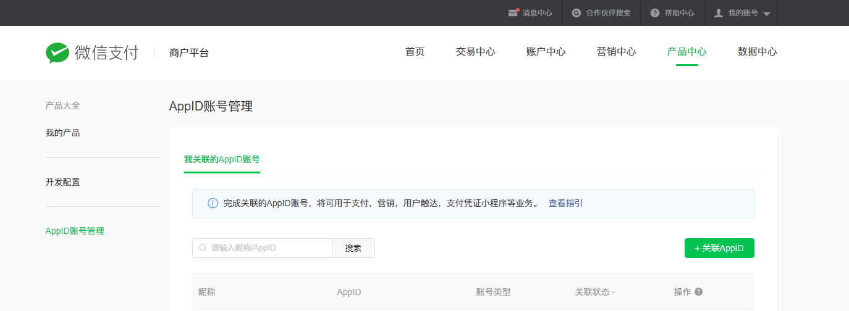
Task: Click the help center question mark icon
Action: 655,13
